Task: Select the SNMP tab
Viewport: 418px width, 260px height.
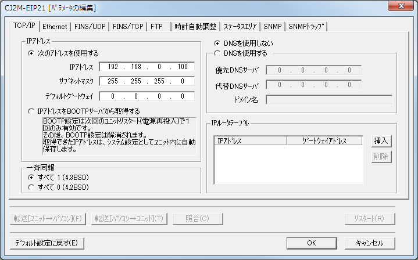Action: (x=272, y=27)
